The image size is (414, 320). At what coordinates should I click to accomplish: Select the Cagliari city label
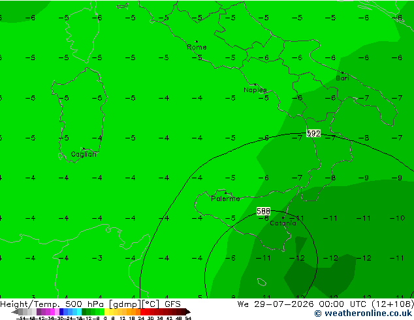(84, 154)
